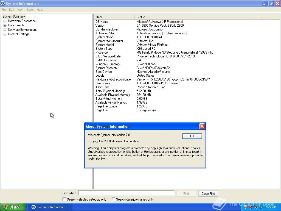Image resolution: width=281 pixels, height=211 pixels.
Task: Expand the Components tree node
Action: 5,25
